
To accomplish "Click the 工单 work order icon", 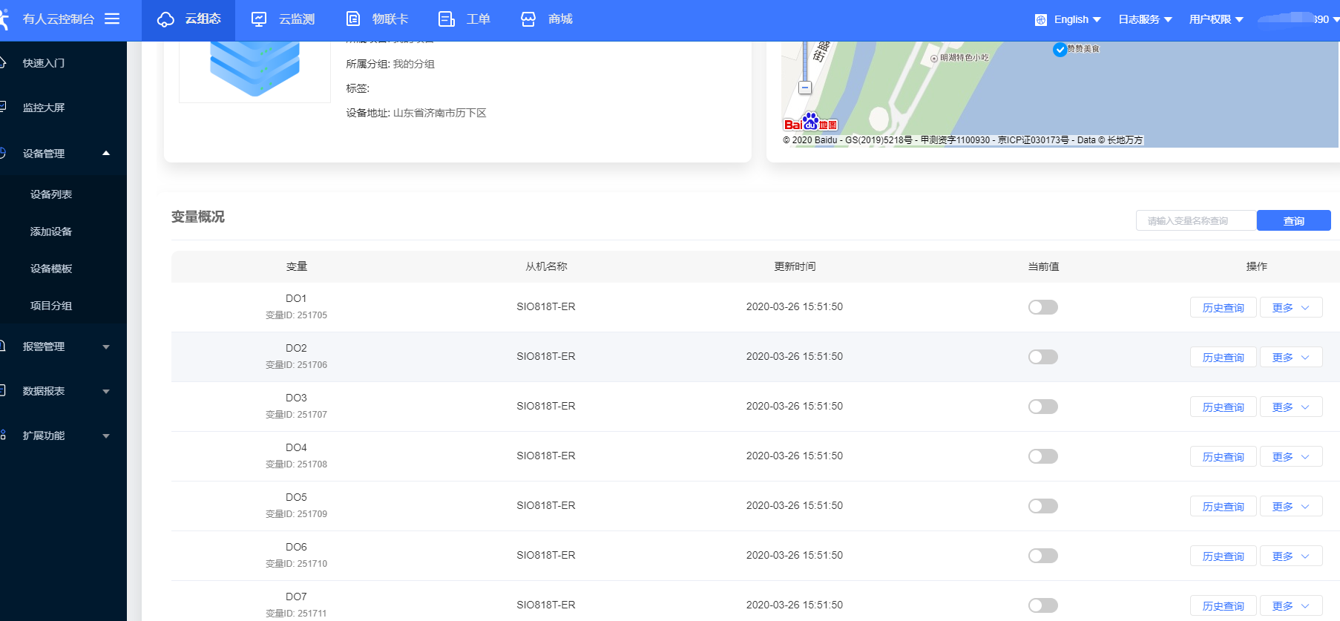I will [446, 19].
